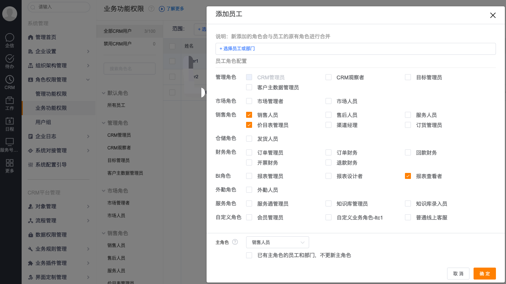Open the 工作 briefcase icon
This screenshot has height=284, width=506.
pyautogui.click(x=10, y=100)
